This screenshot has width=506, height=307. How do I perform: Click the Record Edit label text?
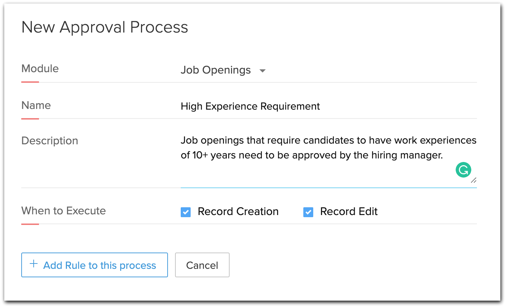(x=349, y=212)
